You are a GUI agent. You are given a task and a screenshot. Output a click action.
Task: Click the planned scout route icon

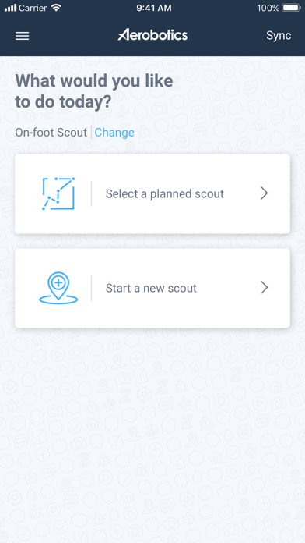pyautogui.click(x=58, y=193)
